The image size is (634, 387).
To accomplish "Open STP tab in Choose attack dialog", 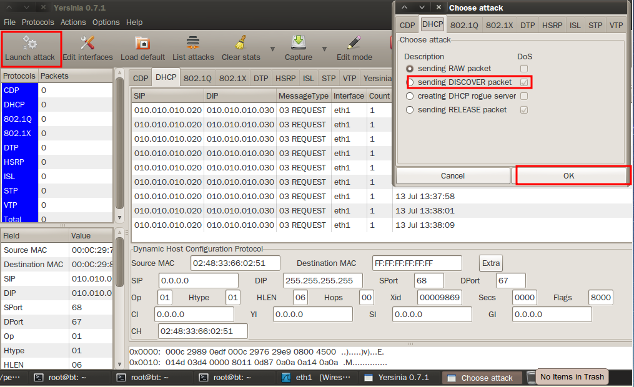I will coord(595,25).
